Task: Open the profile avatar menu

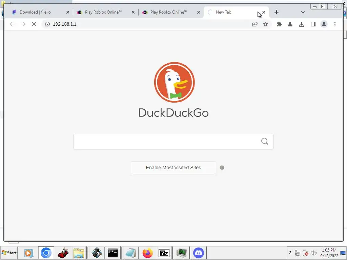Action: tap(324, 24)
